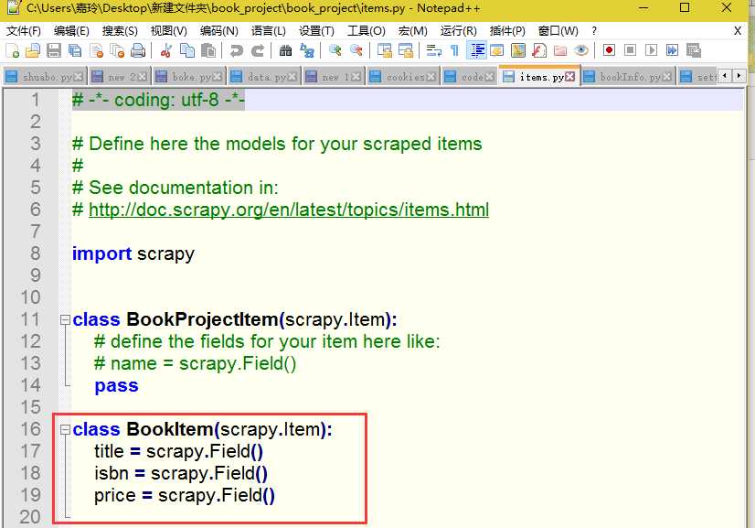
Task: Collapse the BookItem class fold marker
Action: click(x=65, y=429)
